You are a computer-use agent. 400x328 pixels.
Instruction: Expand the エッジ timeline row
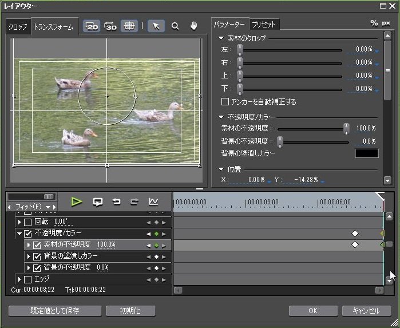click(x=19, y=279)
